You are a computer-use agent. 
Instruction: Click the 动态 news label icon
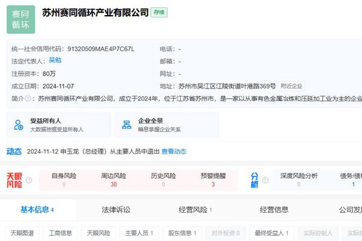tap(14, 151)
